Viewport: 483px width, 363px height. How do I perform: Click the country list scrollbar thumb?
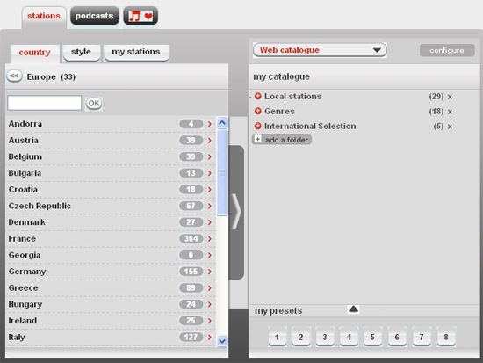(222, 172)
